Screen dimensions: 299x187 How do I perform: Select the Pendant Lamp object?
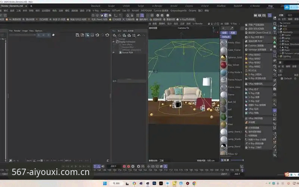click(x=292, y=53)
